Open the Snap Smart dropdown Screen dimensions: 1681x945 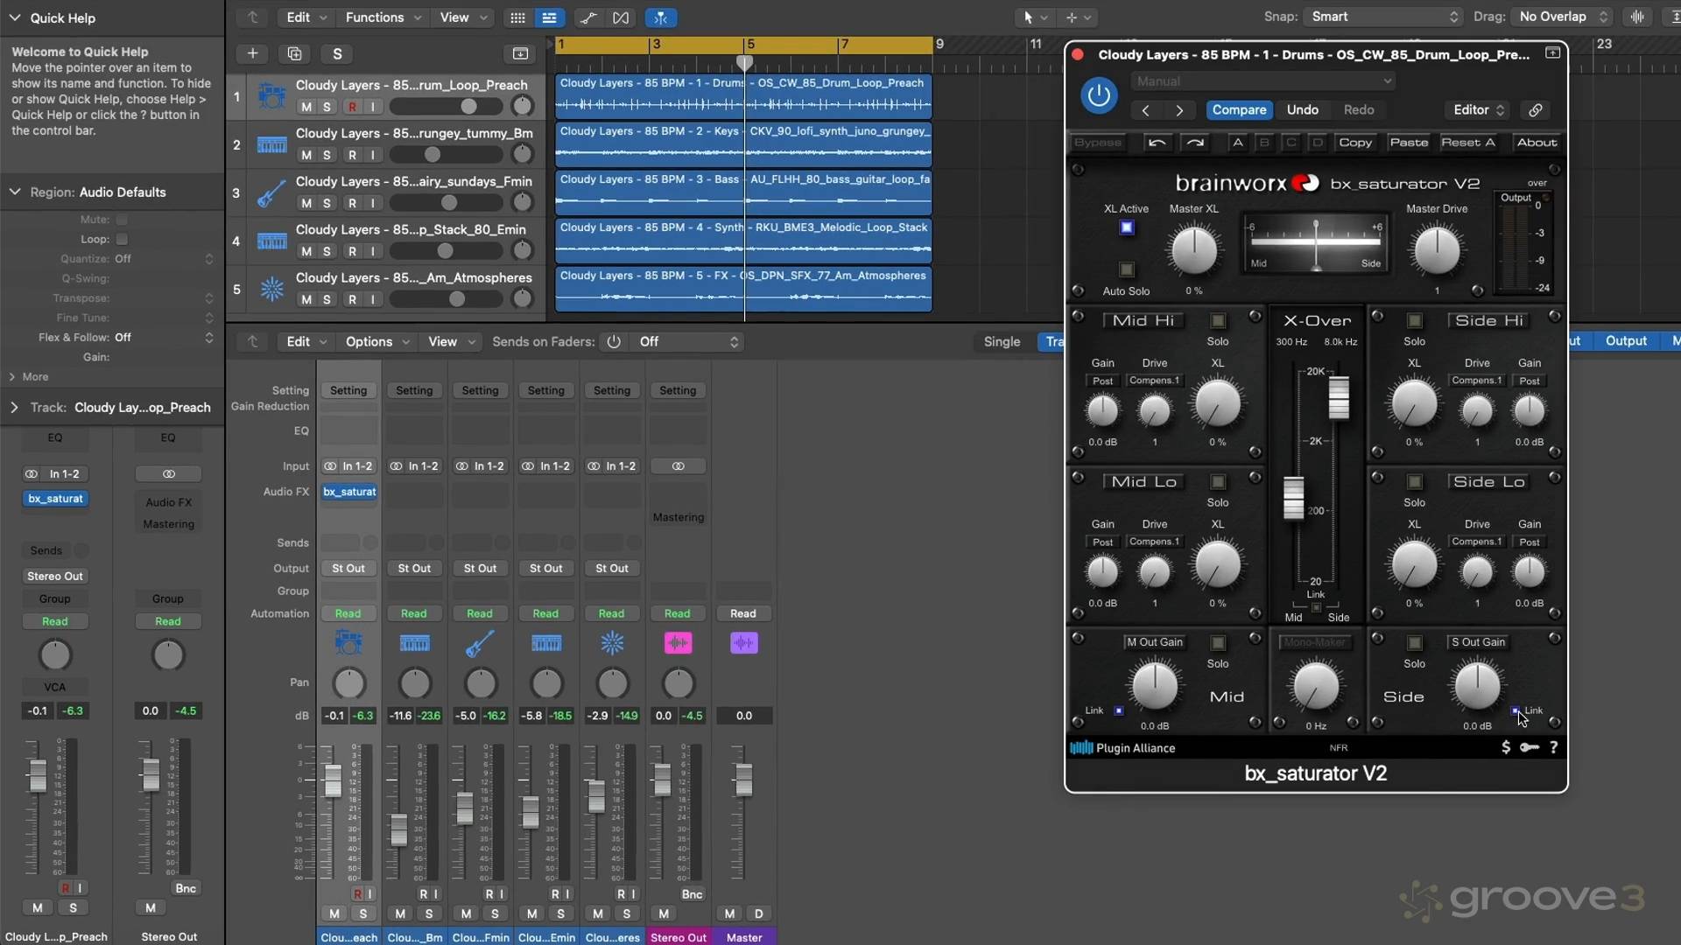pyautogui.click(x=1382, y=17)
